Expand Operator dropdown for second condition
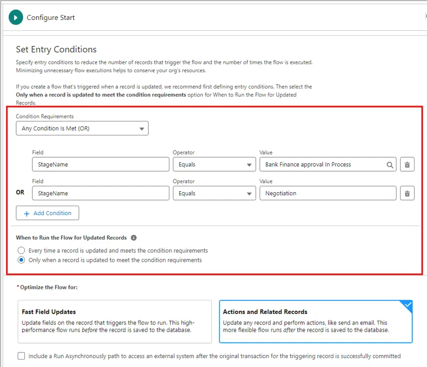427x367 pixels. [214, 193]
